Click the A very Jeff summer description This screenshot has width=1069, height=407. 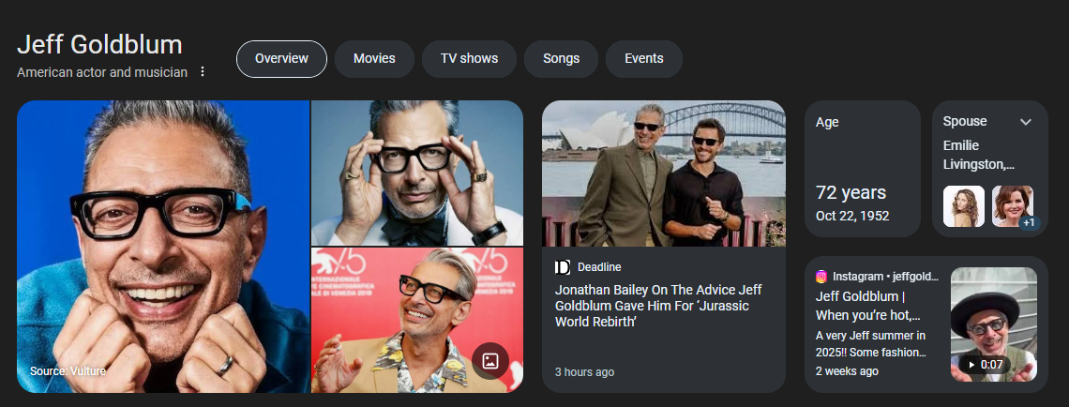870,344
